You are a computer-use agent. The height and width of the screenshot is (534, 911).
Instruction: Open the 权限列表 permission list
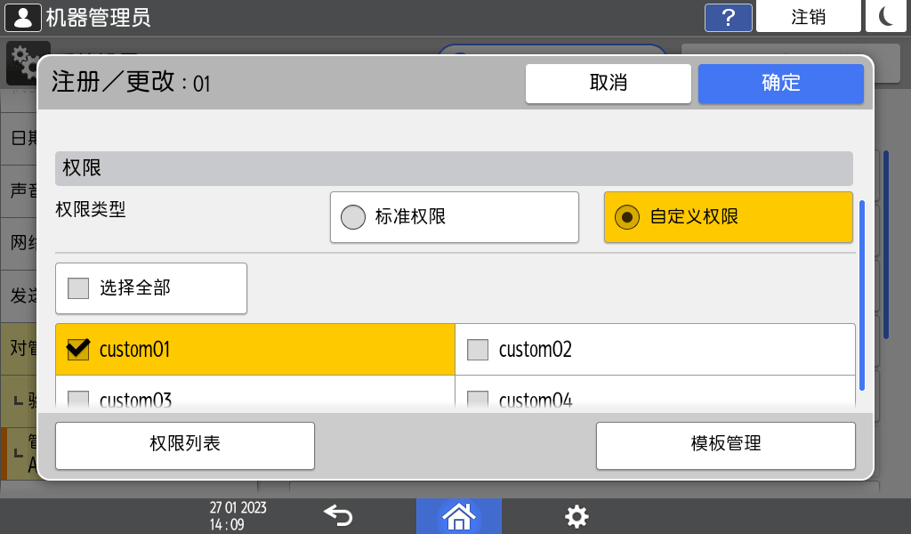coord(184,445)
